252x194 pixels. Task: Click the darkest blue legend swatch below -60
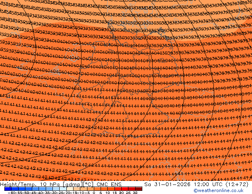point(8,189)
